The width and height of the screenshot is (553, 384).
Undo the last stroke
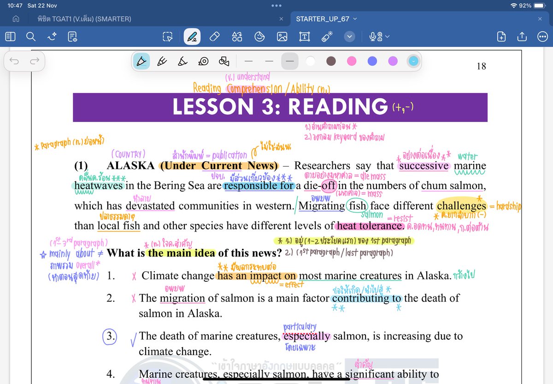point(14,61)
